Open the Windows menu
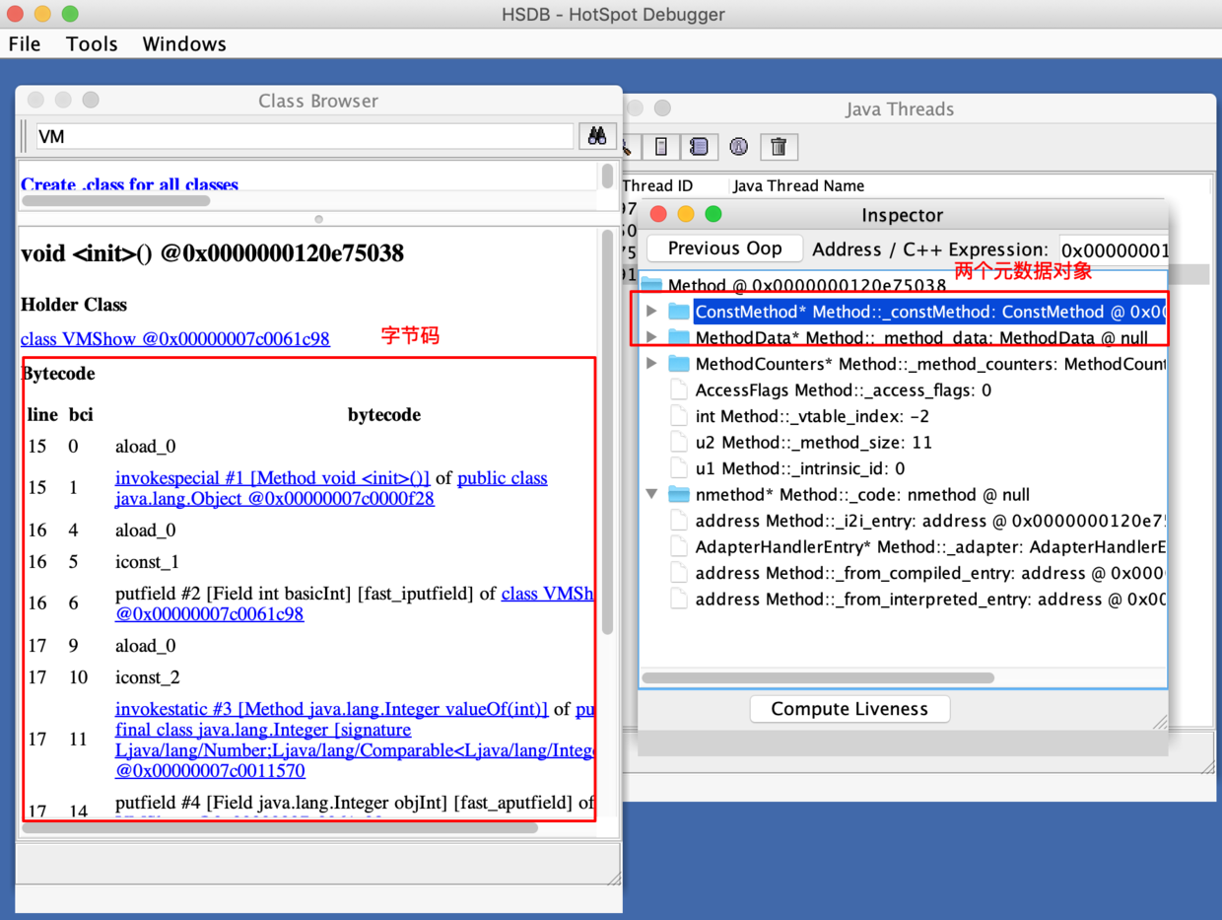 [184, 44]
